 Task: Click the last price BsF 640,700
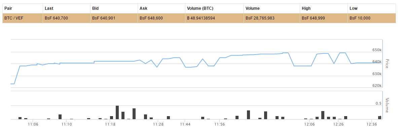point(56,18)
